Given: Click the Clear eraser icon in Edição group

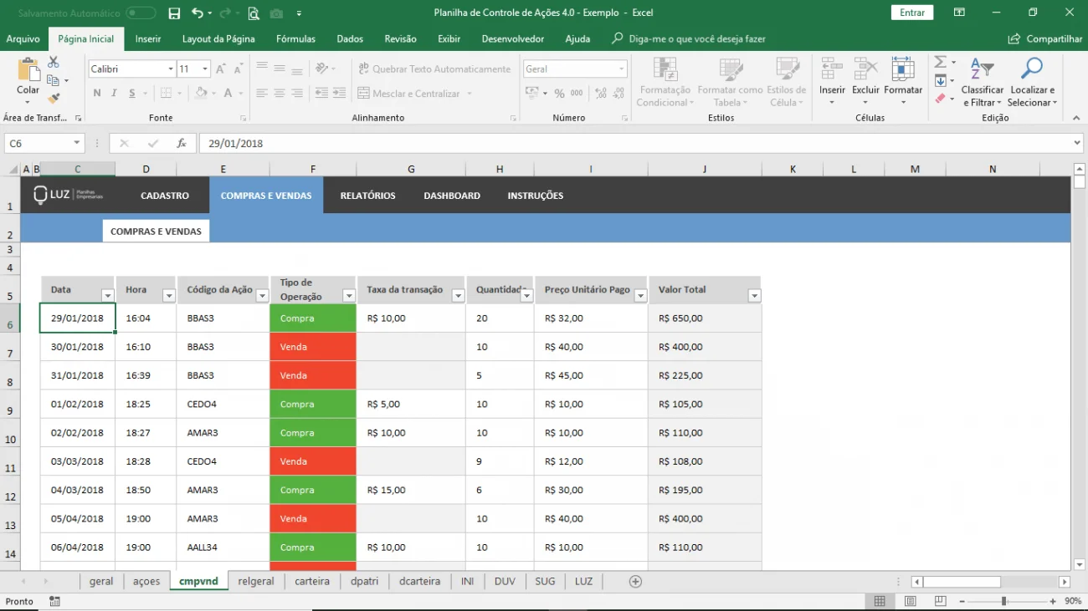Looking at the screenshot, I should click(940, 99).
